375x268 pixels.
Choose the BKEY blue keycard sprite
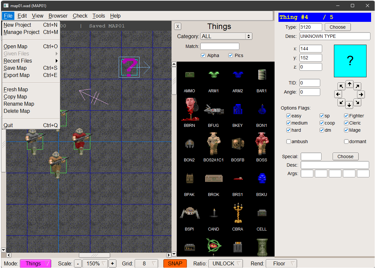point(238,109)
